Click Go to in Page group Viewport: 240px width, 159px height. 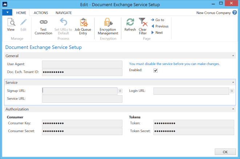coord(157,20)
